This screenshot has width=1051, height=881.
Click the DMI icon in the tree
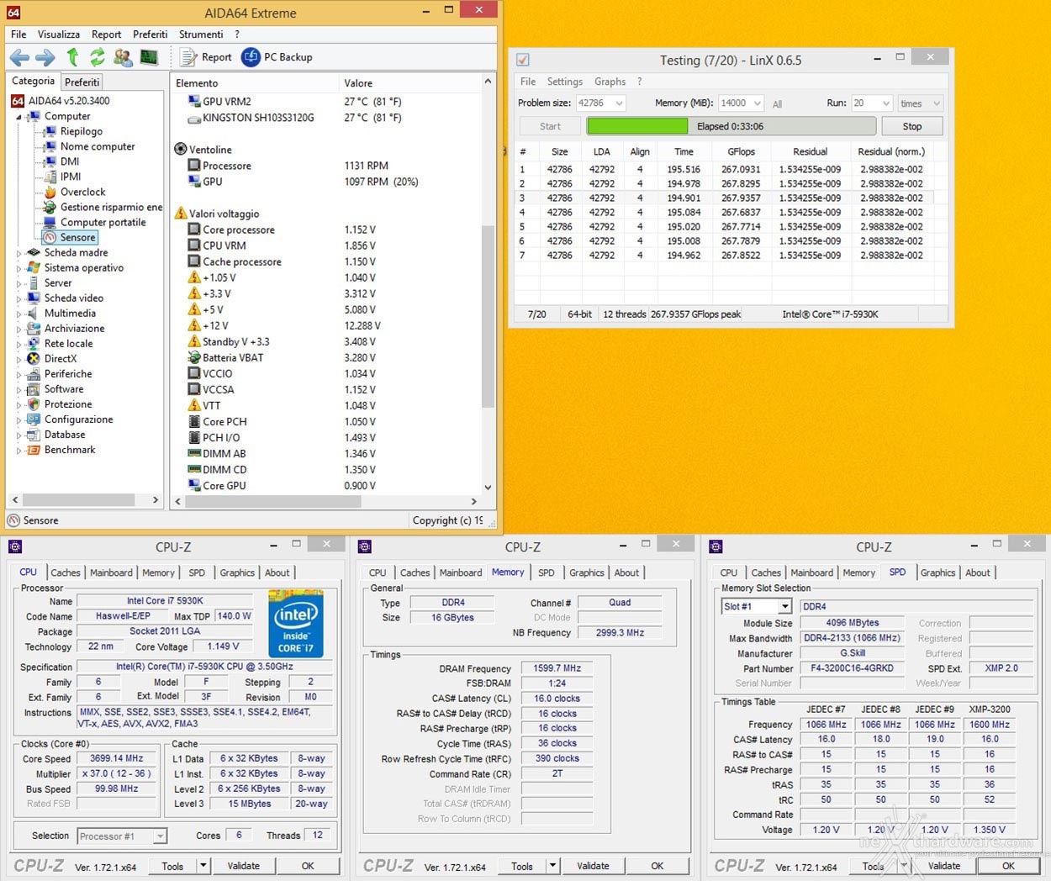tap(50, 161)
